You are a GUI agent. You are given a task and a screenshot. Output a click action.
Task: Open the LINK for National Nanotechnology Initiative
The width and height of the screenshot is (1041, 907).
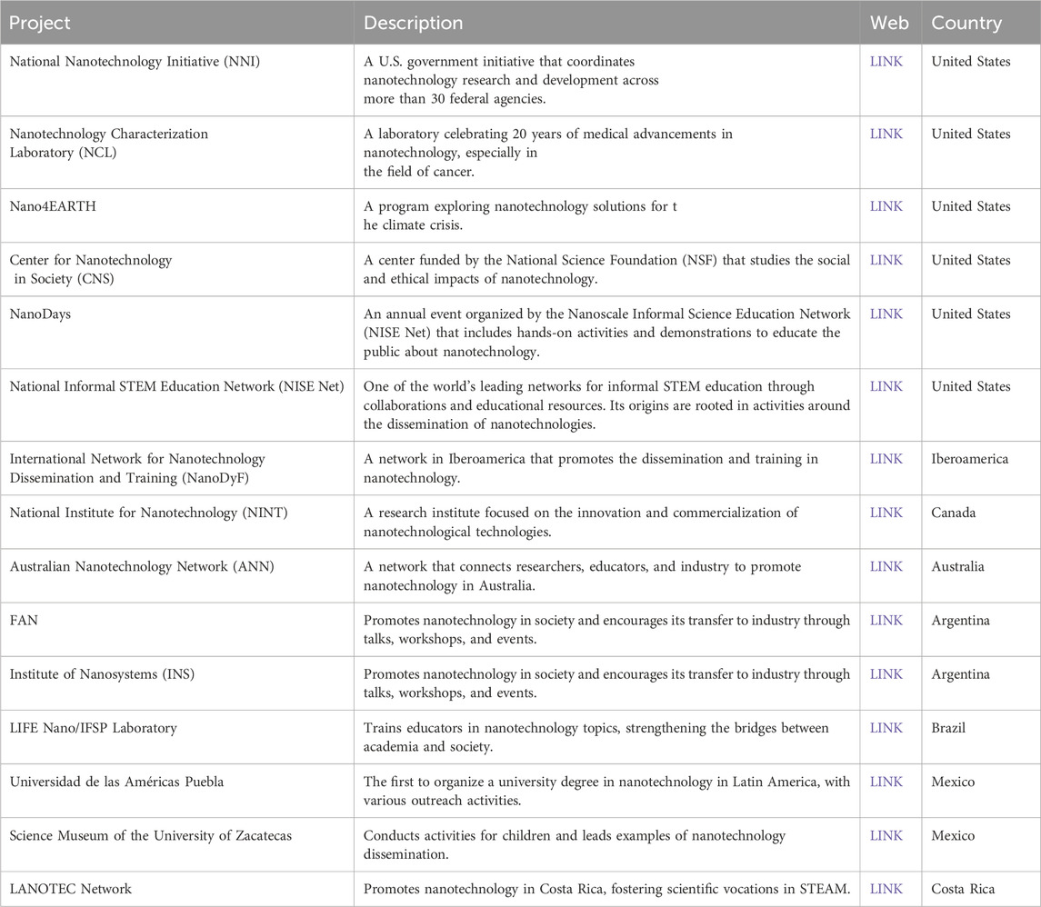point(886,62)
